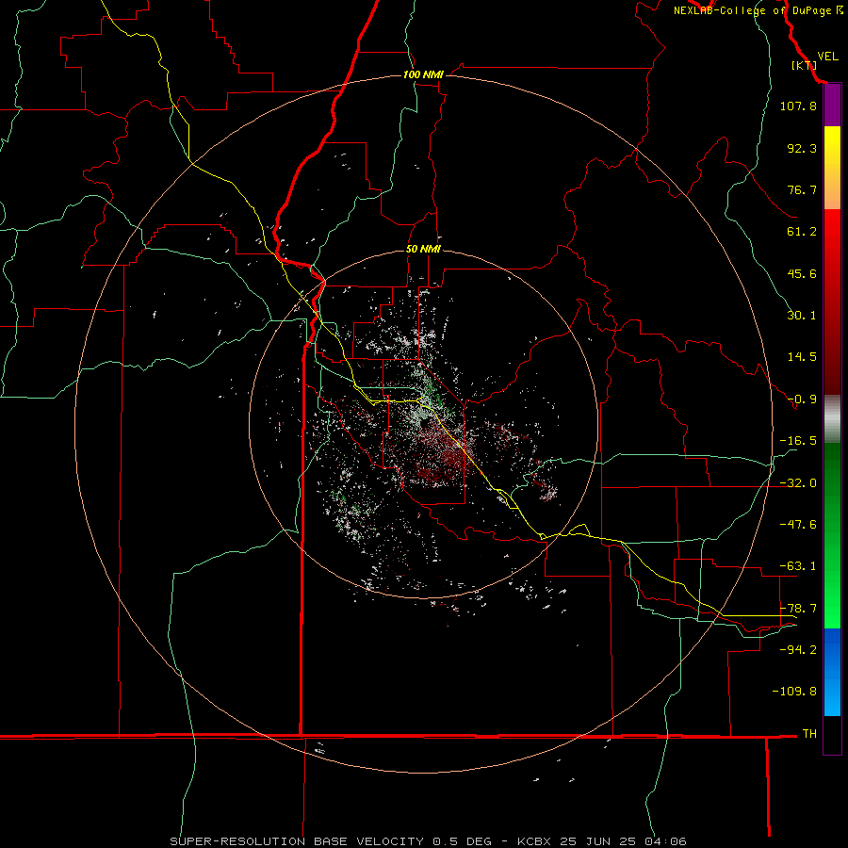Pick the blue segment of the color bar

pos(832,672)
